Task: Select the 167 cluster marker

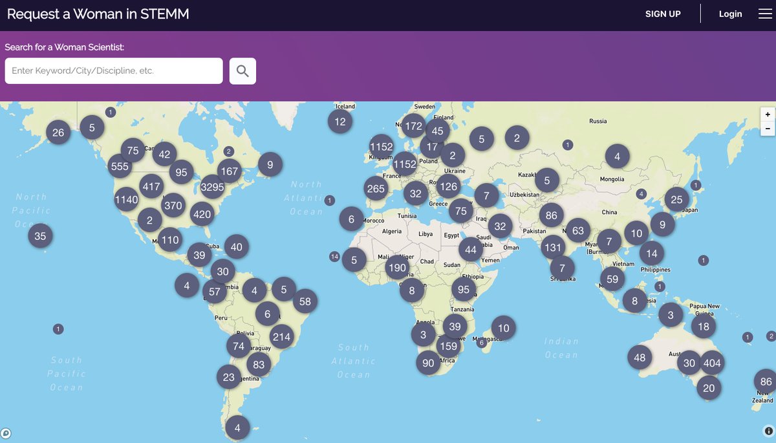Action: click(x=229, y=171)
